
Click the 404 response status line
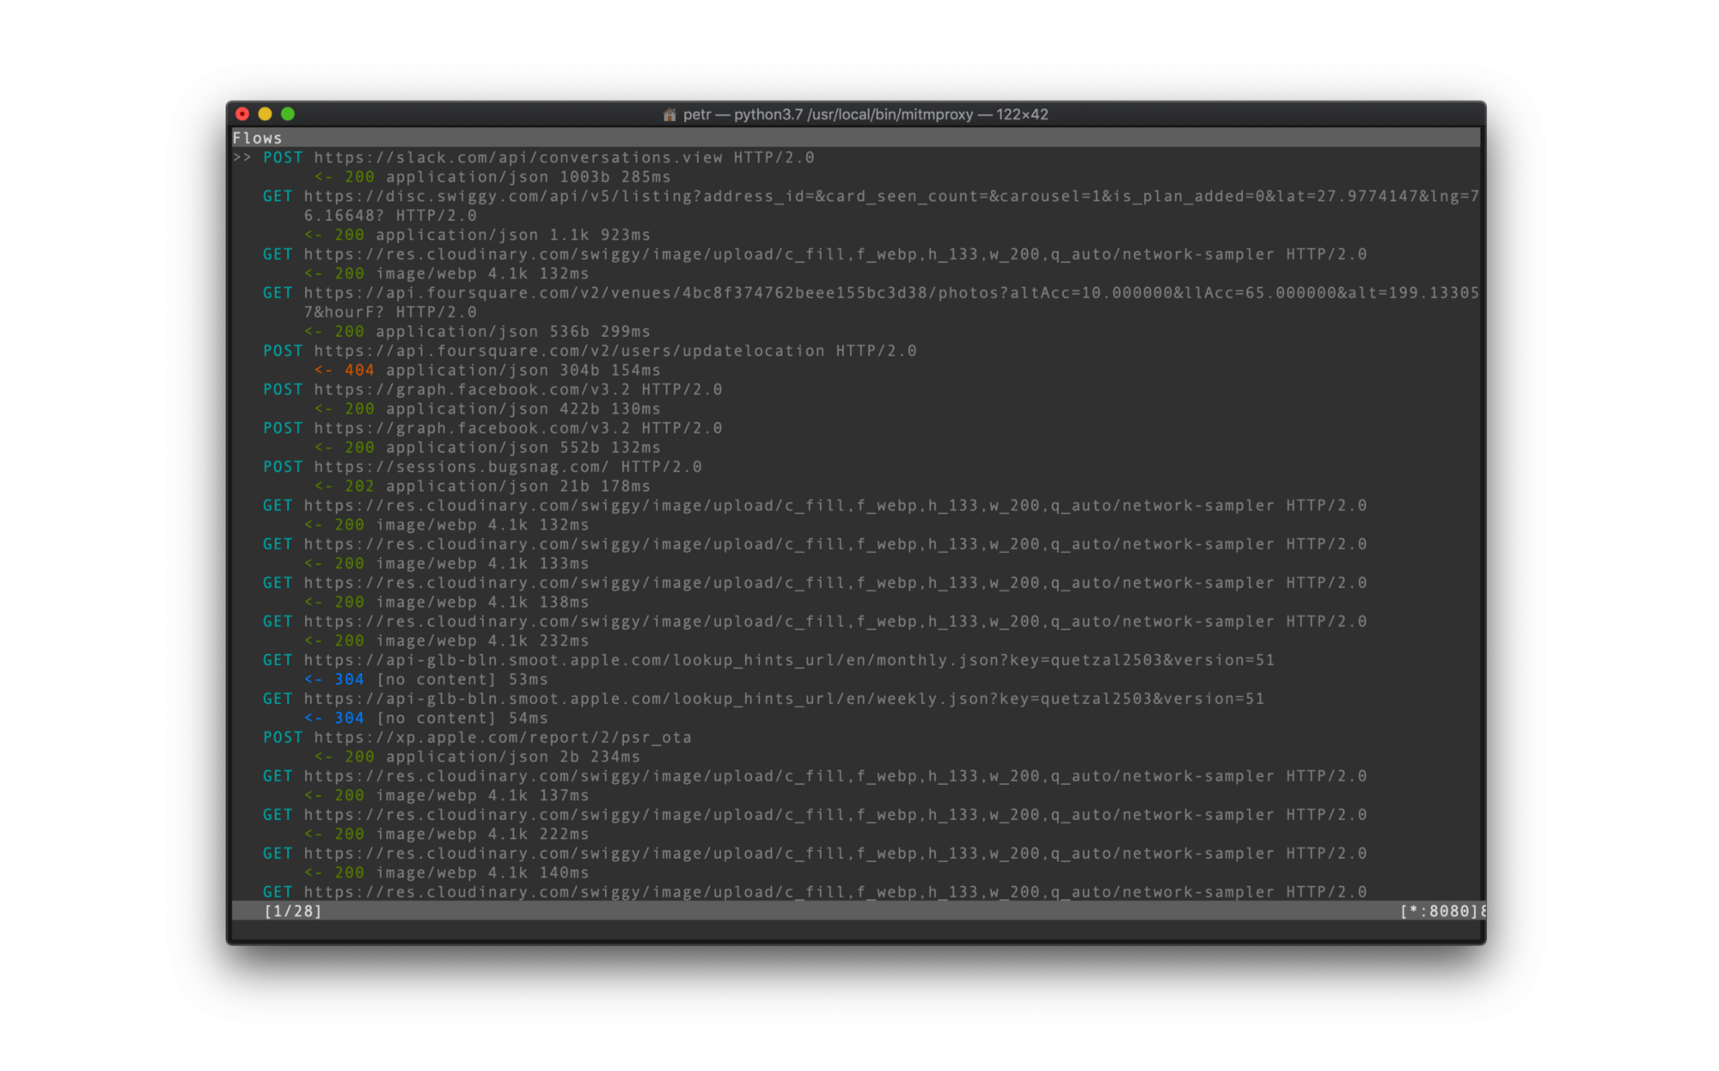[487, 370]
